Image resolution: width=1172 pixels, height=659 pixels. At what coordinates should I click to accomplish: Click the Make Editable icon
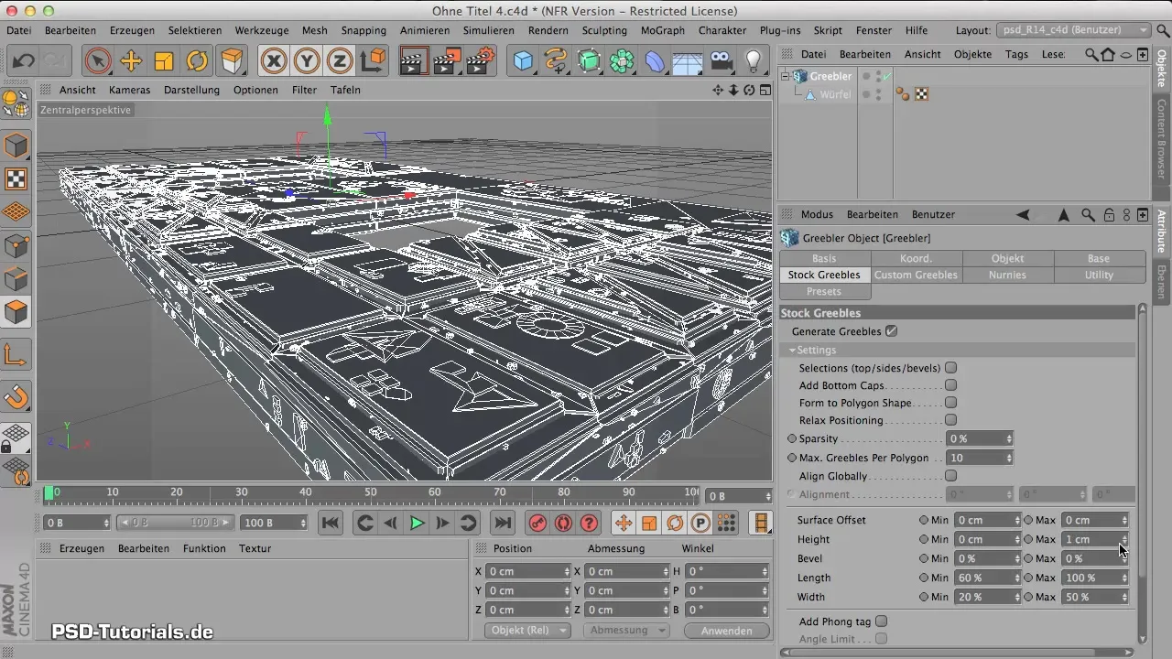pos(16,105)
